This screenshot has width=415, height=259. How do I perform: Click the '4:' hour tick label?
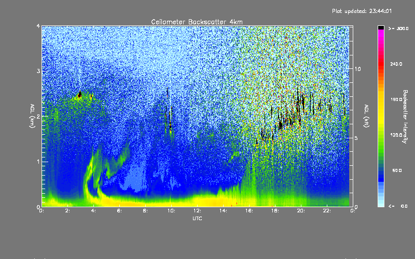93,211
